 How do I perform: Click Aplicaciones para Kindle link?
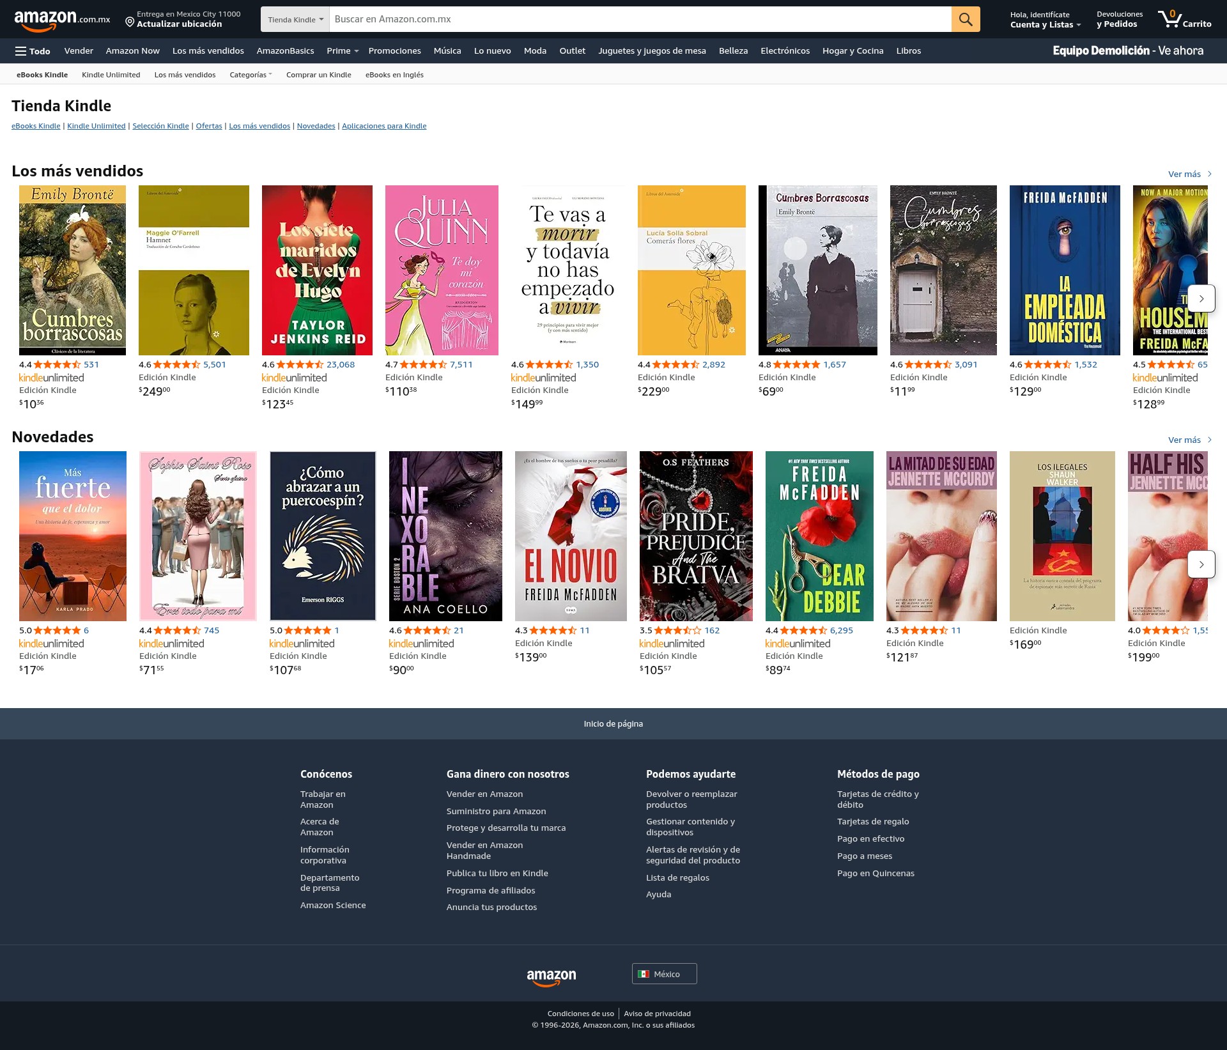point(384,126)
